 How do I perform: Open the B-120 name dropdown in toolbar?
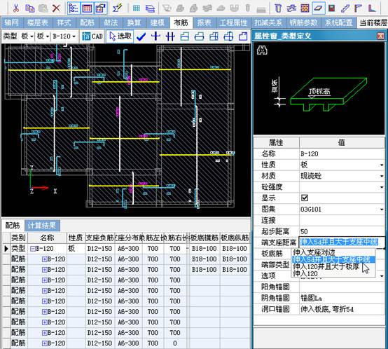(64, 36)
